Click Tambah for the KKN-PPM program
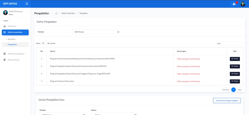Screen dimensions: 249x115 [235, 59]
